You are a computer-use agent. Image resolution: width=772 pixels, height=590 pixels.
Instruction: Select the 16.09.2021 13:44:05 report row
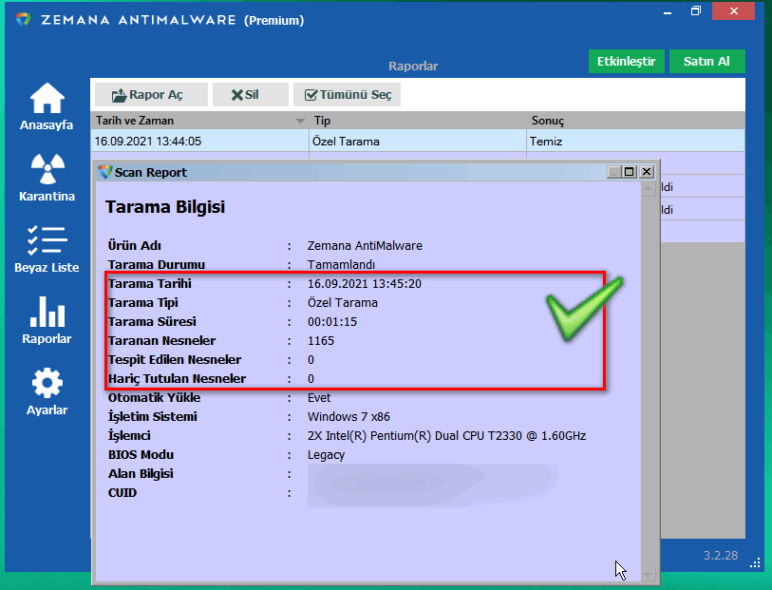418,142
